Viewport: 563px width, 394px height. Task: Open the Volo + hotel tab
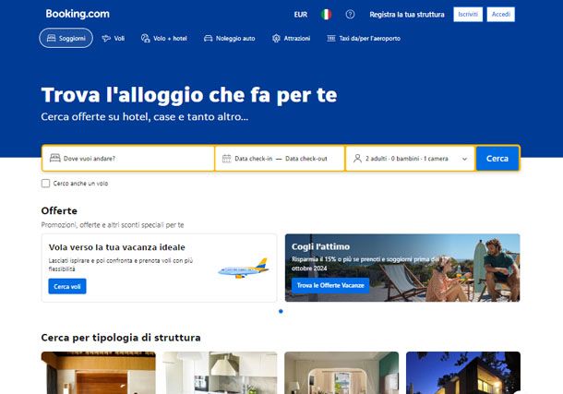164,39
